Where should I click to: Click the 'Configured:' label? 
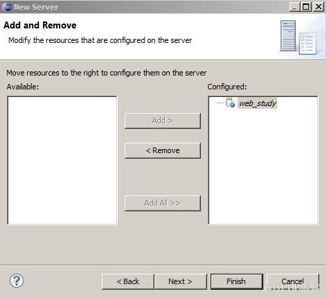pos(227,87)
